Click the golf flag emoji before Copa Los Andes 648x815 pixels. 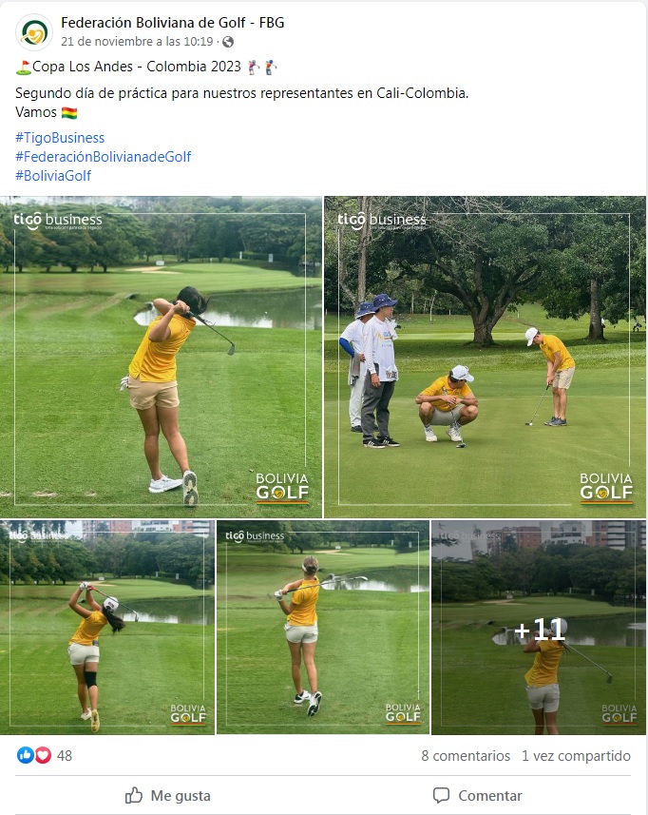24,68
